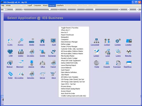Select Define Ledger from the list
142x106 pixels.
[x=65, y=44]
